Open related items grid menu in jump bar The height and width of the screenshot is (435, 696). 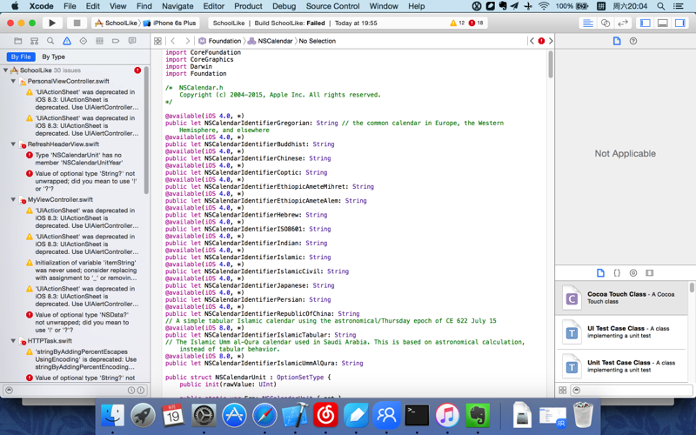point(157,41)
